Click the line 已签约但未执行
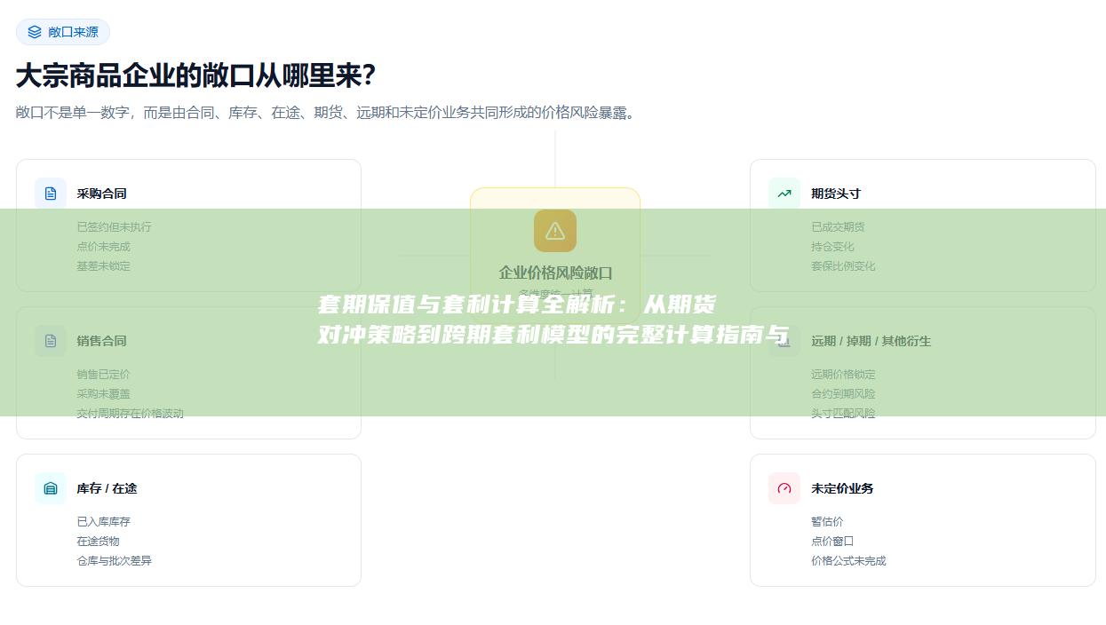Image resolution: width=1106 pixels, height=625 pixels. coord(115,227)
